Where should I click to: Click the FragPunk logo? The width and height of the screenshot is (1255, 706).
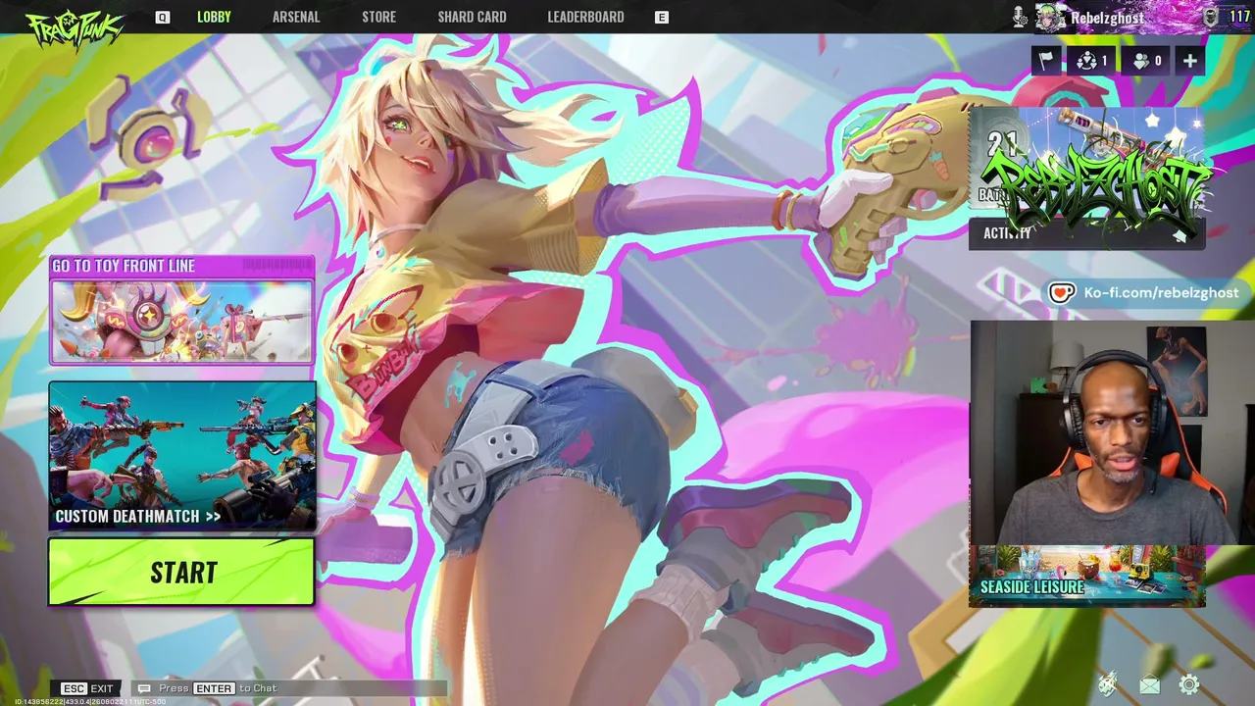(75, 29)
